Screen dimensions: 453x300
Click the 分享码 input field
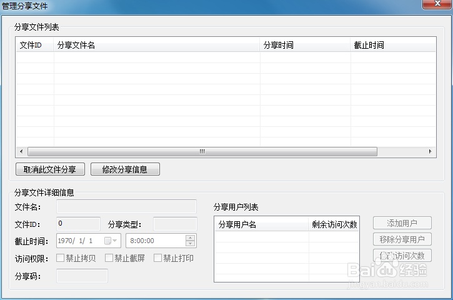click(x=82, y=276)
